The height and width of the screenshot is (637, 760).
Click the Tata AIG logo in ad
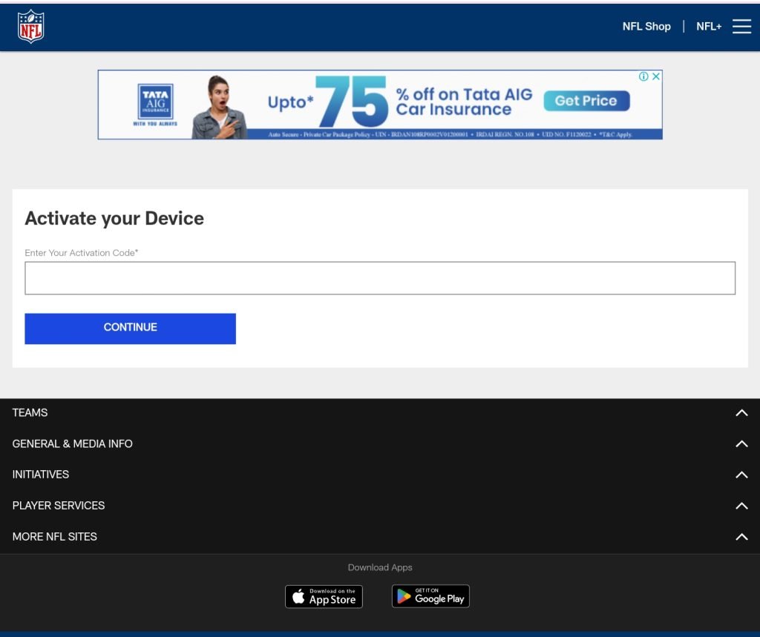pyautogui.click(x=156, y=105)
